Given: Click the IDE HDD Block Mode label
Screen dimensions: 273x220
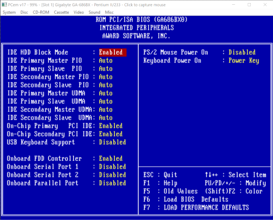Looking at the screenshot, I should tap(37, 52).
